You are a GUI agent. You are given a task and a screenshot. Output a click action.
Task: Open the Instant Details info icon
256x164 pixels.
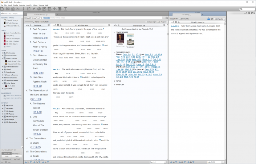pos(23,9)
